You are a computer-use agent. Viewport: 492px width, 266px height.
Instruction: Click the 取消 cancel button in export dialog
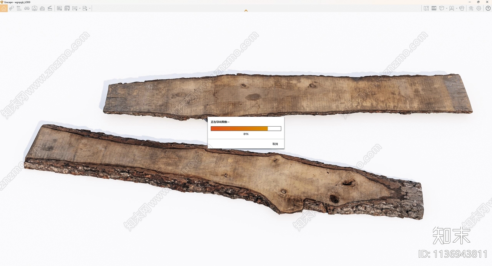pyautogui.click(x=275, y=144)
